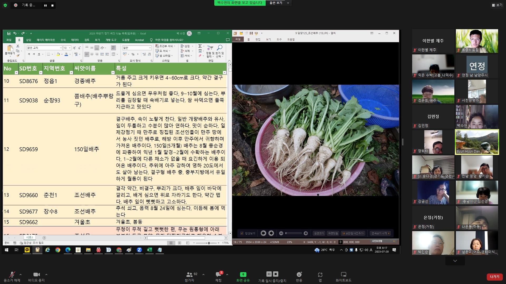This screenshot has height=284, width=506.
Task: Zoom out with the viewer minus icon
Action: [x=281, y=233]
